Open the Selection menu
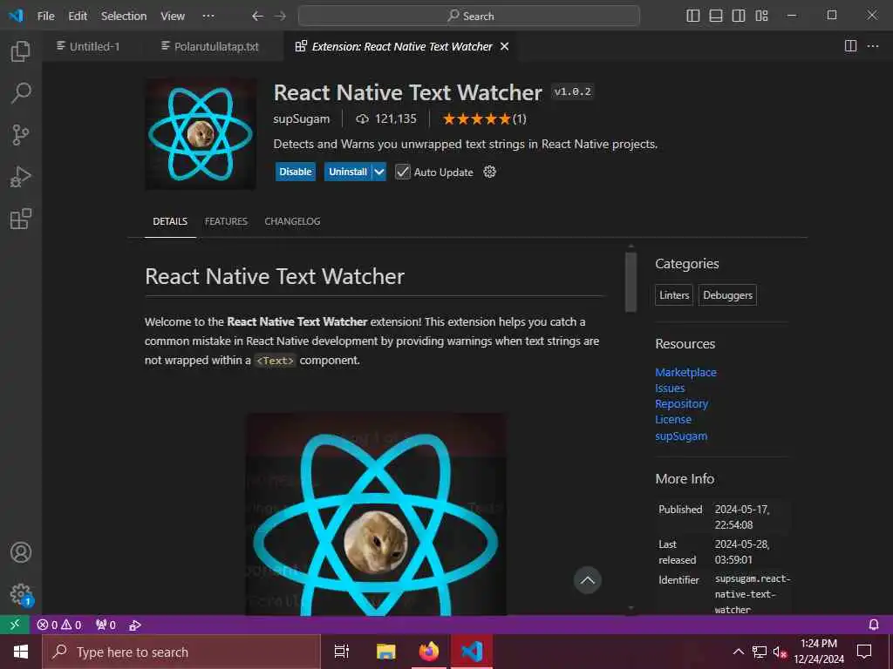Screen dimensions: 893x669 click(124, 16)
